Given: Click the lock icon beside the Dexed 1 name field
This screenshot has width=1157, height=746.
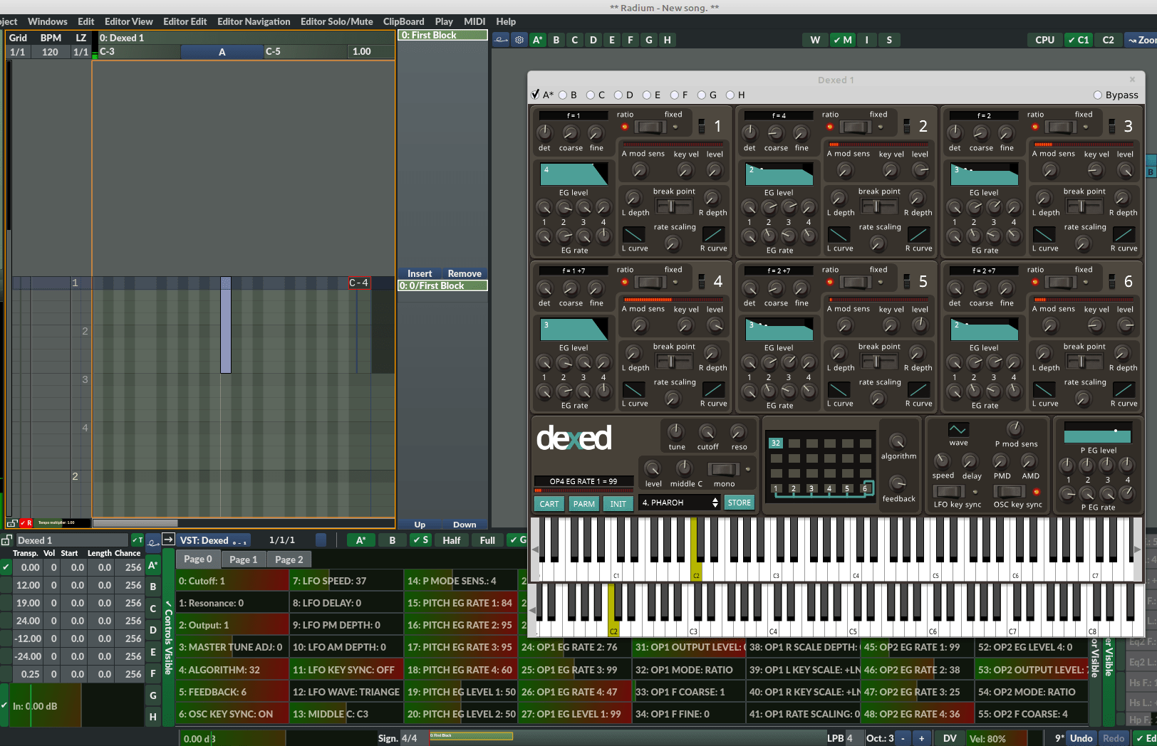Looking at the screenshot, I should (6, 540).
